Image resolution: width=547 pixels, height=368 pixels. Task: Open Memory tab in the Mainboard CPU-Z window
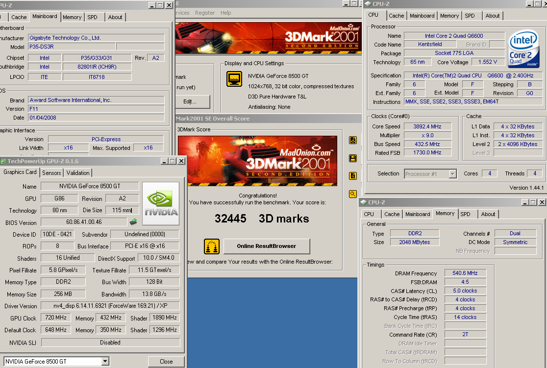click(x=72, y=17)
